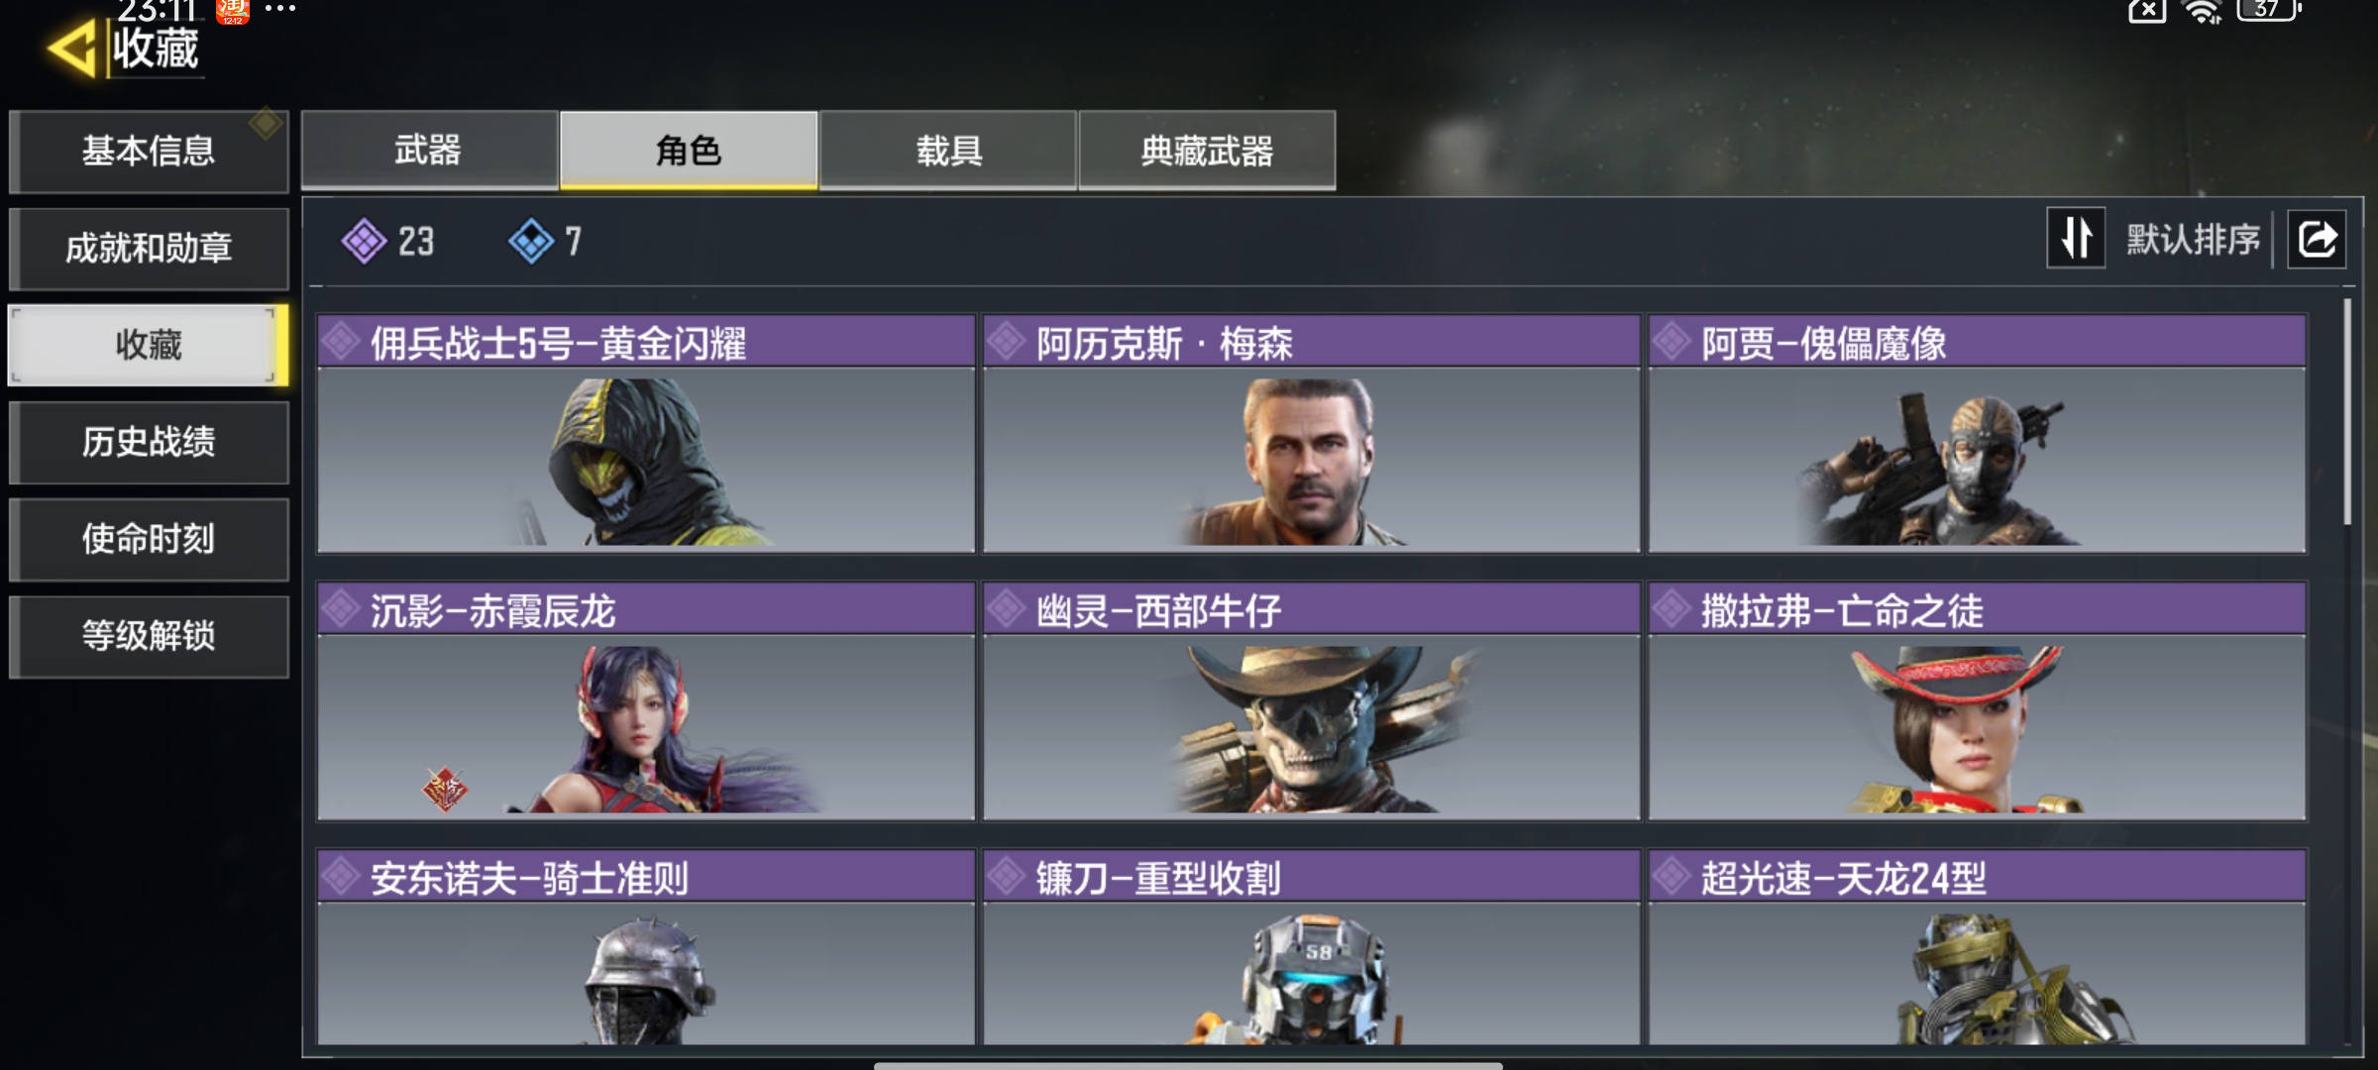2378x1070 pixels.
Task: Select the 阿历克斯·梅森 character card
Action: click(x=1311, y=433)
